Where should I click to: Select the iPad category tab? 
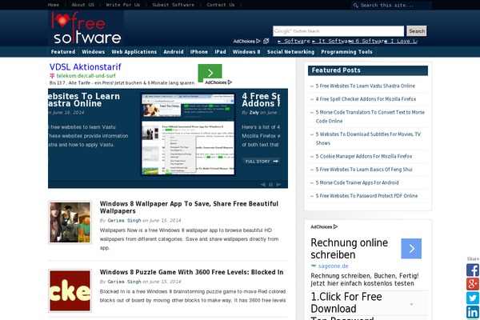tap(220, 52)
